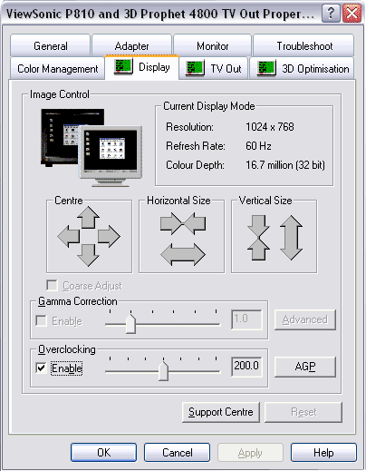Increase Vertical Size with outward double arrow
This screenshot has width=366, height=471.
291,238
